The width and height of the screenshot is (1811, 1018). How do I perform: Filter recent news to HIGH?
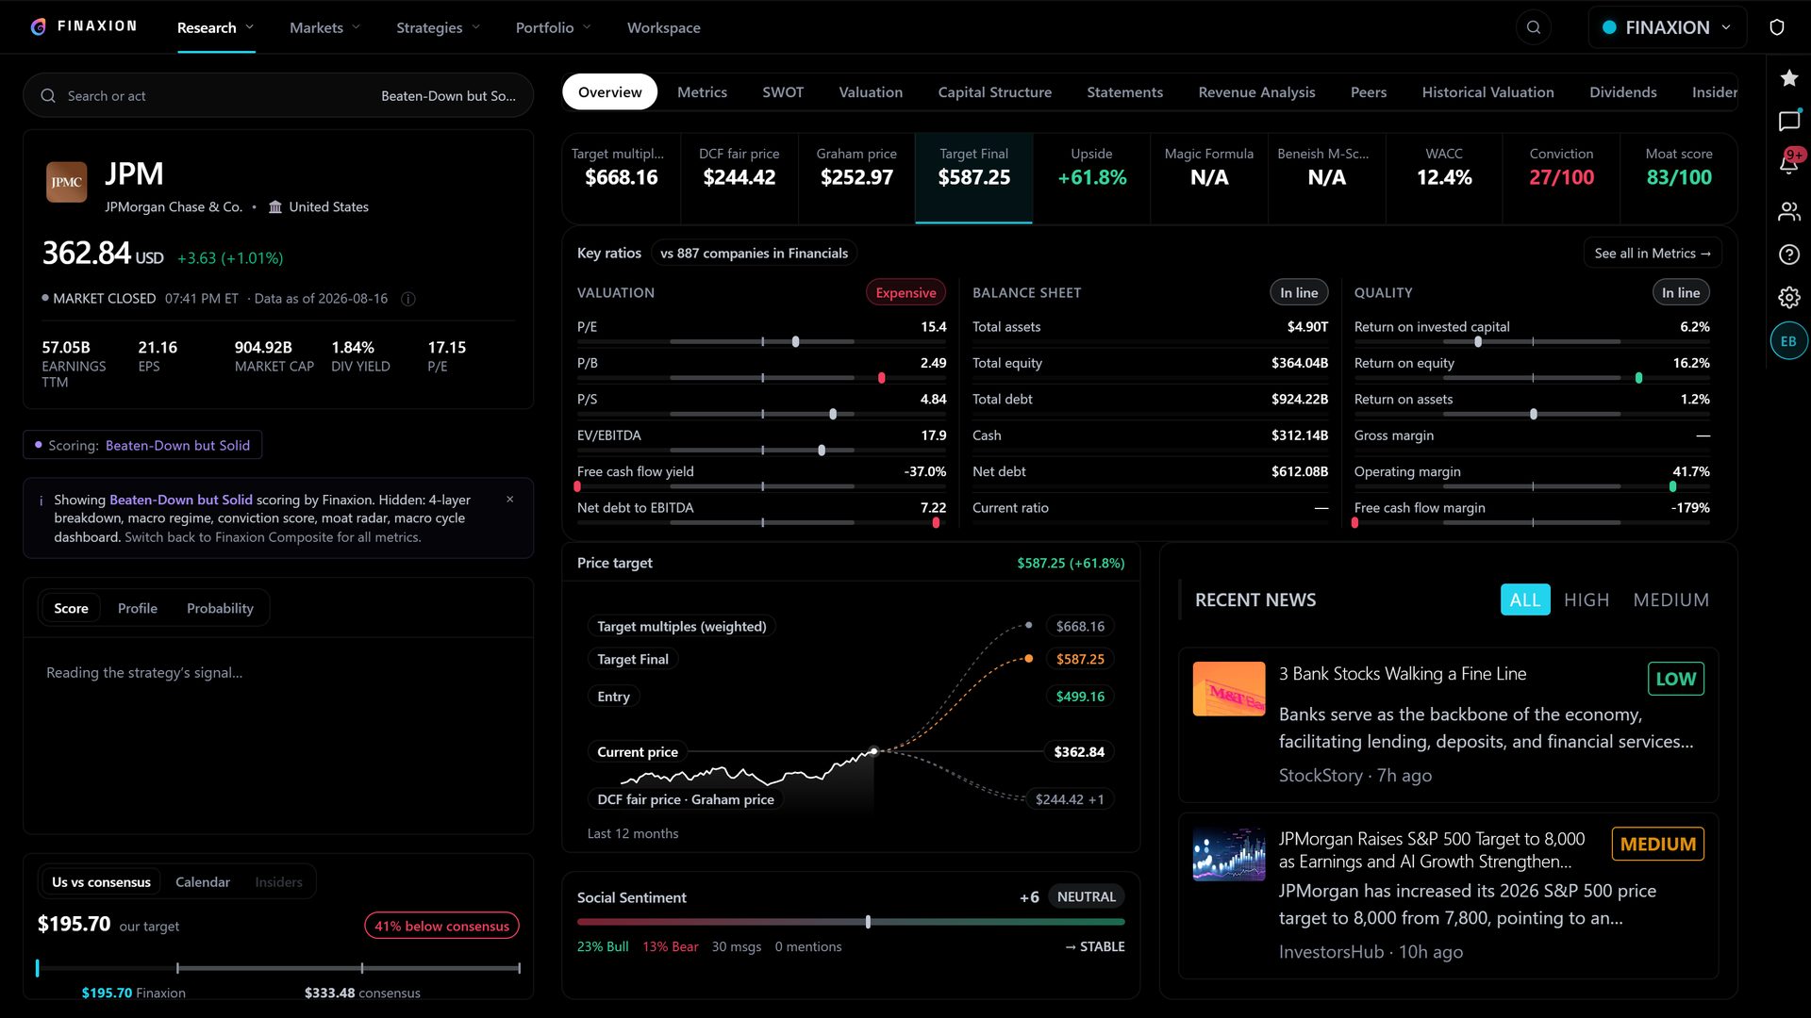pos(1587,599)
